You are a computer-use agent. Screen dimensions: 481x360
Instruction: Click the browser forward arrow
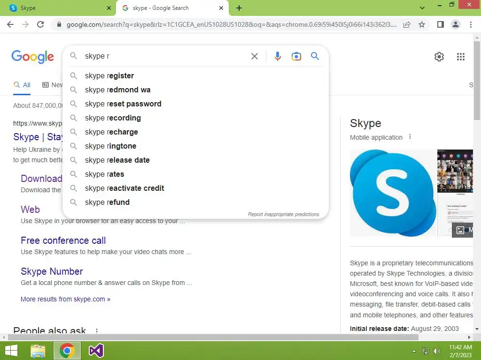tap(25, 24)
